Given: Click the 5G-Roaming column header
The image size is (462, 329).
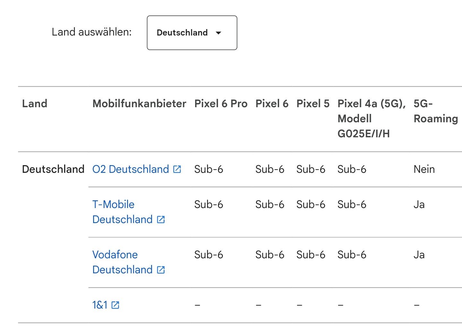Looking at the screenshot, I should click(x=436, y=111).
